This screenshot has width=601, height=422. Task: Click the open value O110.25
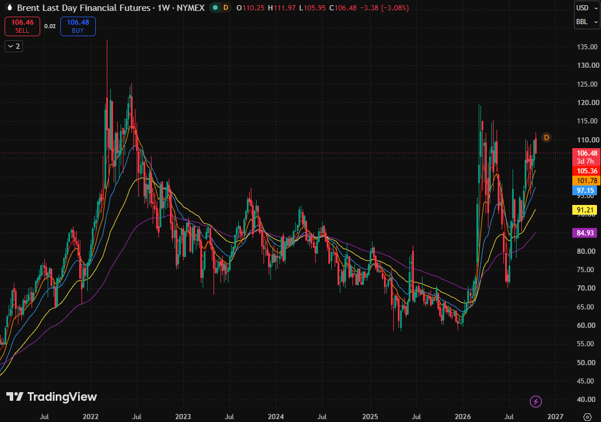tap(250, 7)
